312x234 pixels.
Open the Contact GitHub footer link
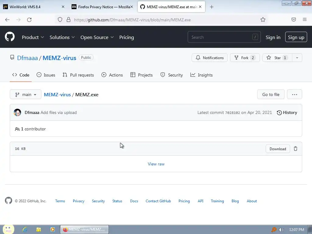(x=158, y=201)
